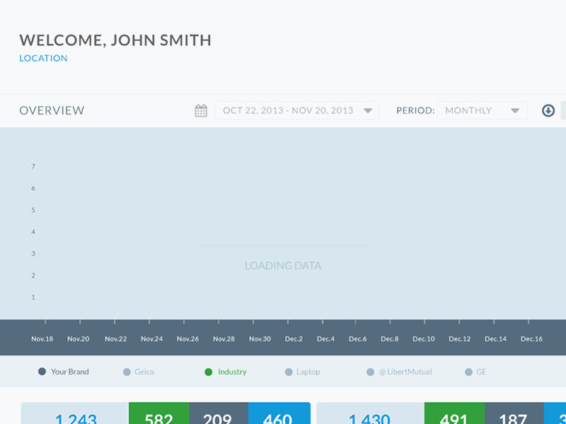Click the download arrow circle icon
Image resolution: width=566 pixels, height=424 pixels.
click(548, 110)
